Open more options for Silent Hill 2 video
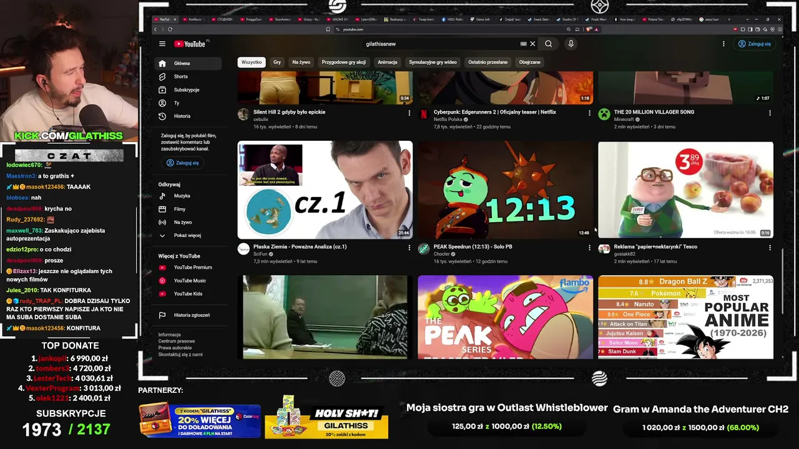 (x=409, y=113)
